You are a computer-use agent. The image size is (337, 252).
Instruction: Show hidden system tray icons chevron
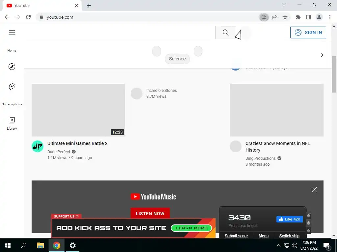[x=278, y=245]
